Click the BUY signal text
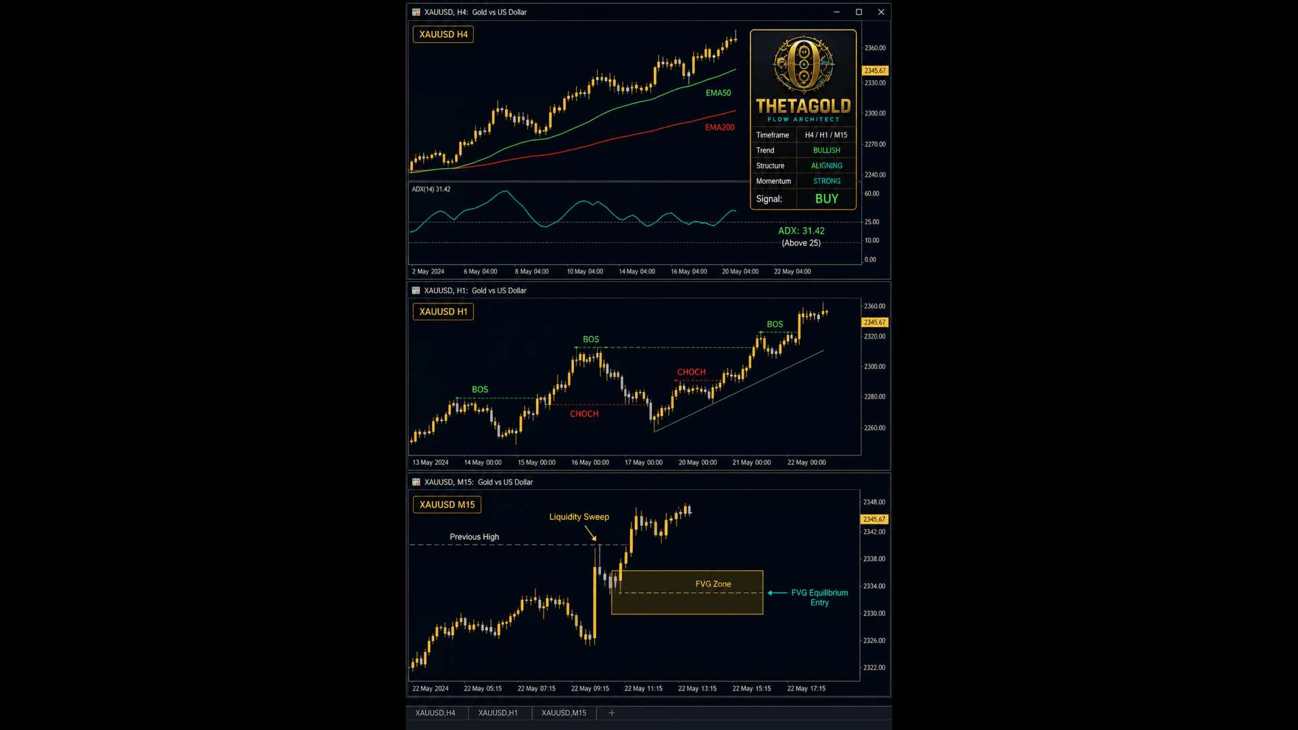The width and height of the screenshot is (1298, 730). tap(826, 199)
